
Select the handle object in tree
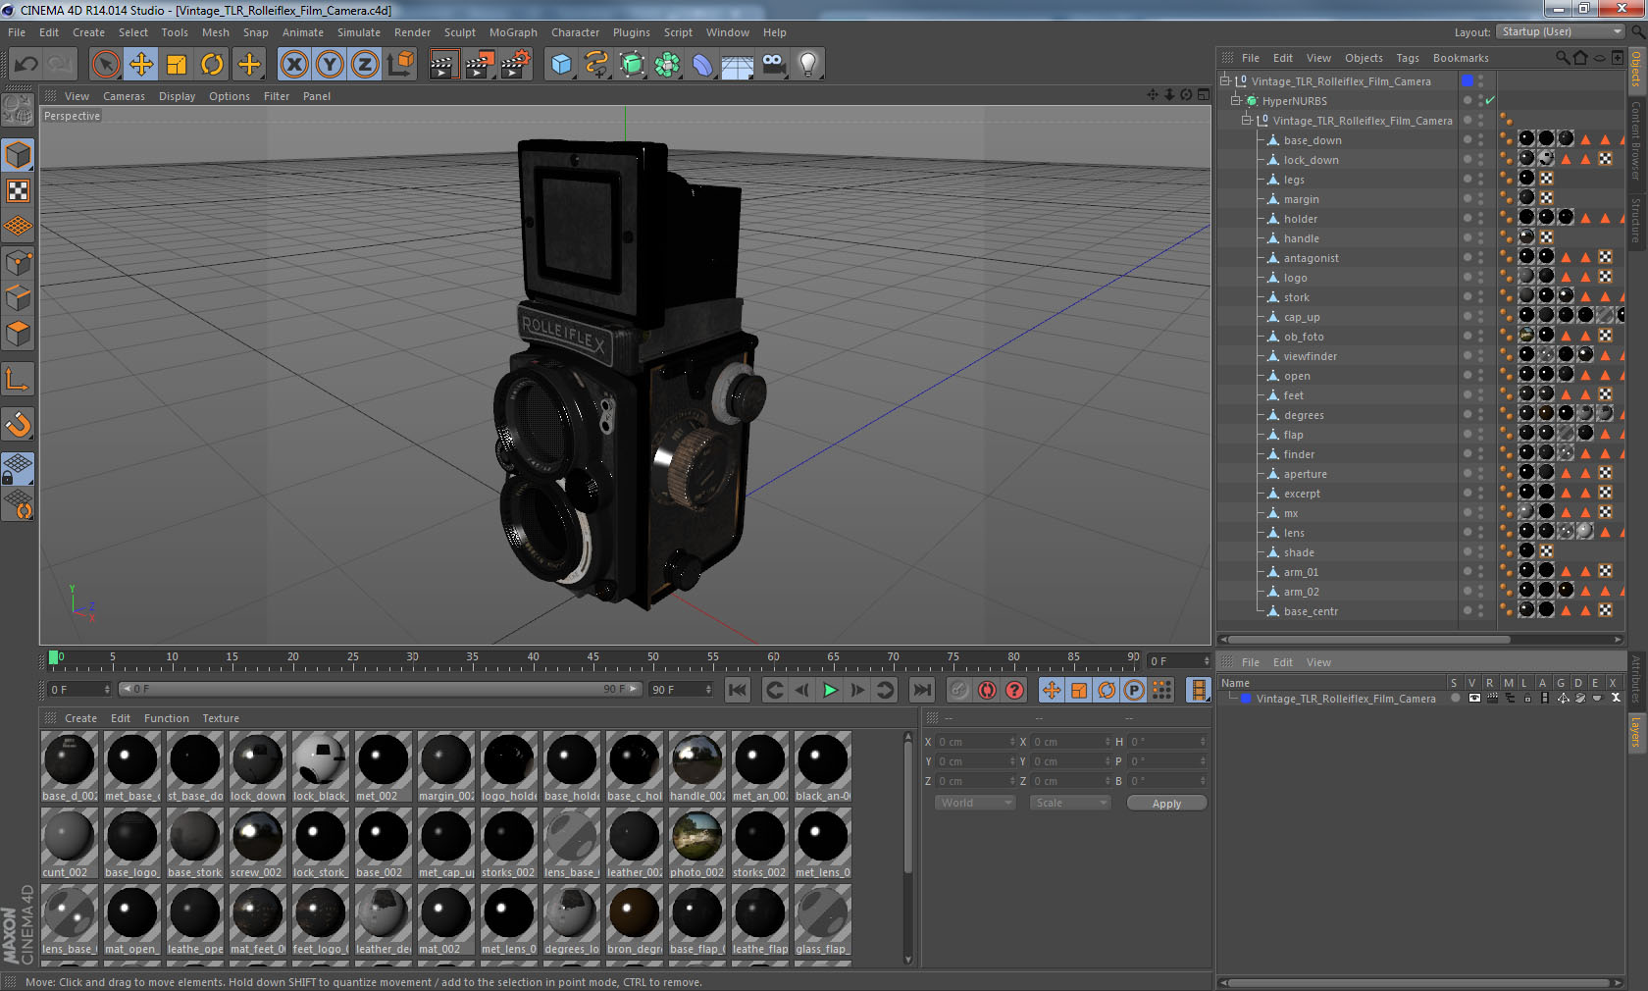click(1301, 238)
